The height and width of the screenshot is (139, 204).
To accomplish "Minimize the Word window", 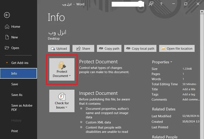I will pos(173,4).
